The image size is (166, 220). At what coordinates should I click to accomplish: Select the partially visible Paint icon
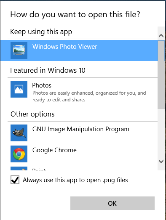pyautogui.click(x=19, y=169)
